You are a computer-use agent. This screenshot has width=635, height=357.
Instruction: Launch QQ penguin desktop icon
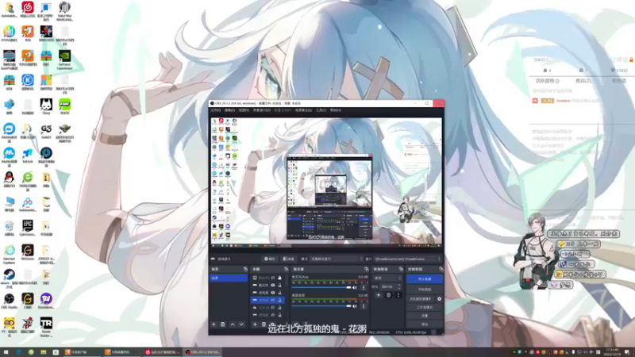[9, 178]
